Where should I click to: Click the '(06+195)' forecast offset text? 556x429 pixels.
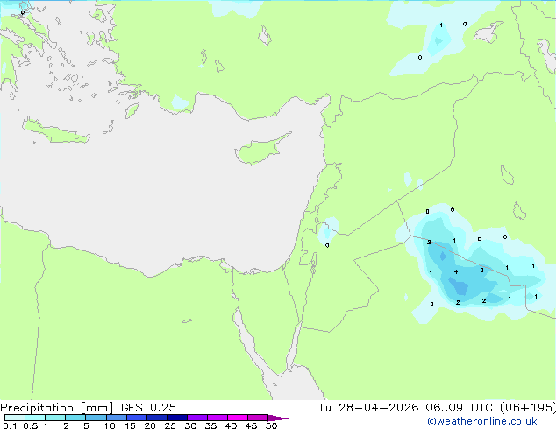tap(528, 408)
